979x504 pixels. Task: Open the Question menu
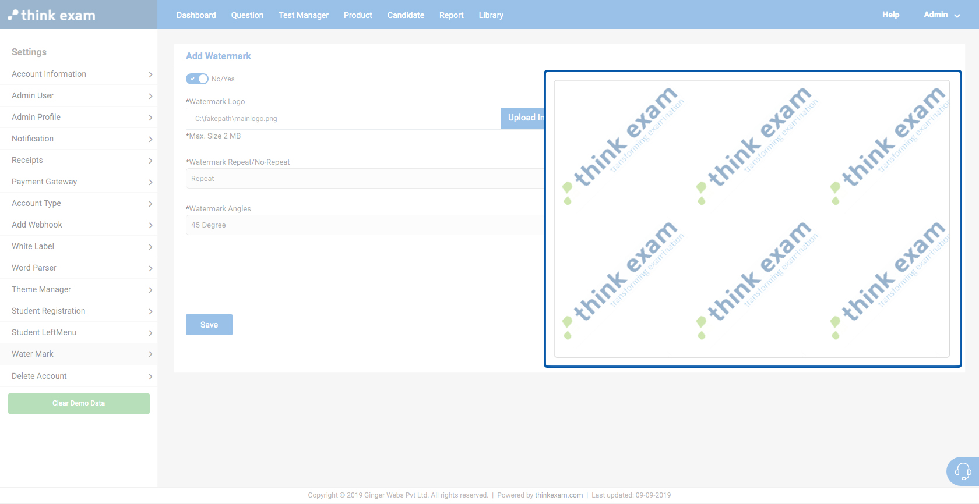(247, 15)
